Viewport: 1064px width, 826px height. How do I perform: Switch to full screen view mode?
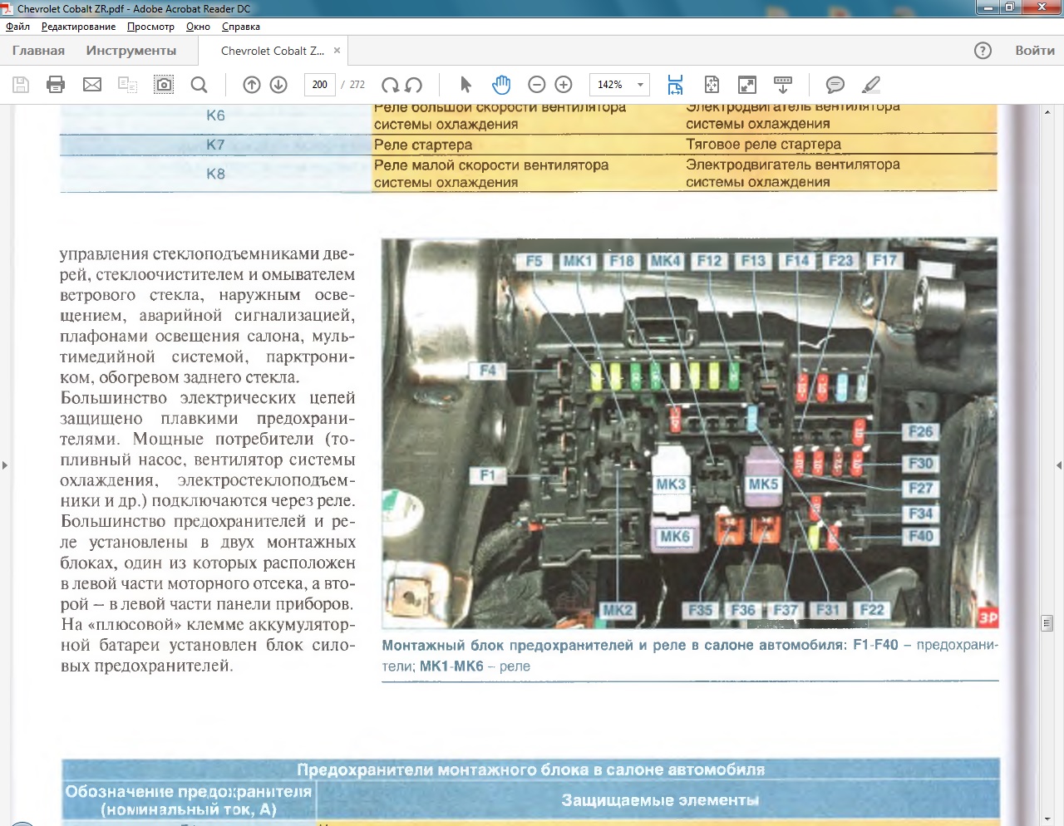(747, 85)
